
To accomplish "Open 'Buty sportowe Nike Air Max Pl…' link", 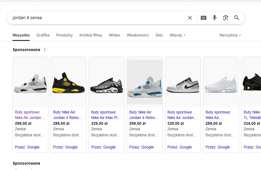I will click(x=106, y=115).
